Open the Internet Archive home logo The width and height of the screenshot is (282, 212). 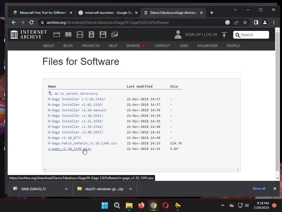point(29,35)
